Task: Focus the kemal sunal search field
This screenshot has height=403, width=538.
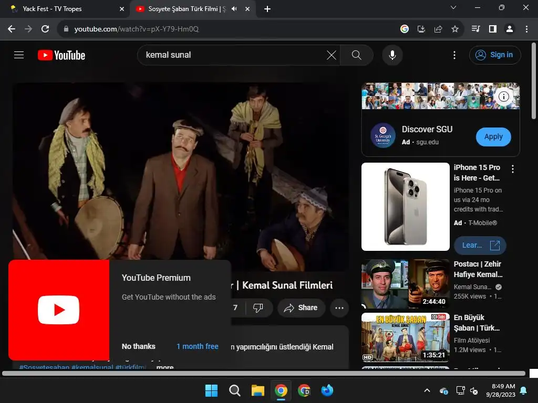Action: (233, 55)
